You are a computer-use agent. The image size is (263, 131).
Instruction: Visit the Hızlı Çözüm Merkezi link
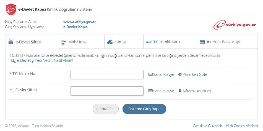242,126
